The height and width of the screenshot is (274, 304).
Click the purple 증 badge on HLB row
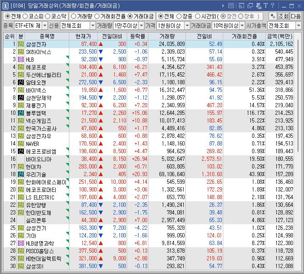[x=21, y=60]
